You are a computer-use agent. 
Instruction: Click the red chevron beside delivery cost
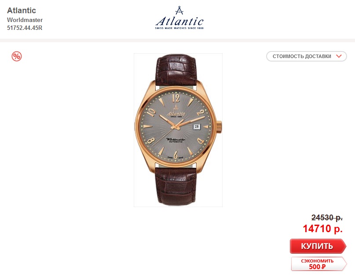tap(339, 56)
